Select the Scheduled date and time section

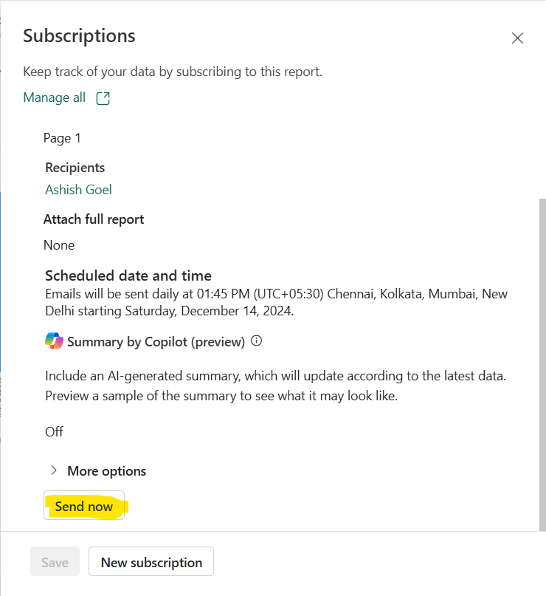pyautogui.click(x=128, y=275)
